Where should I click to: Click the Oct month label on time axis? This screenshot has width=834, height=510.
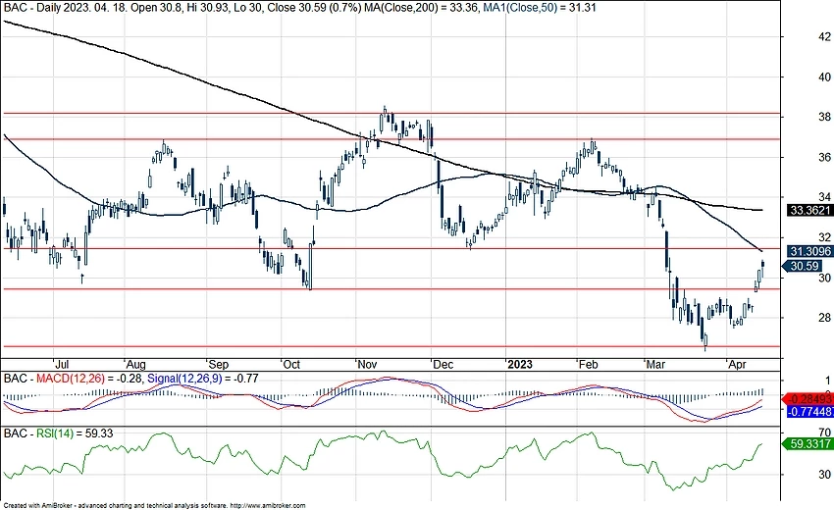coord(291,364)
